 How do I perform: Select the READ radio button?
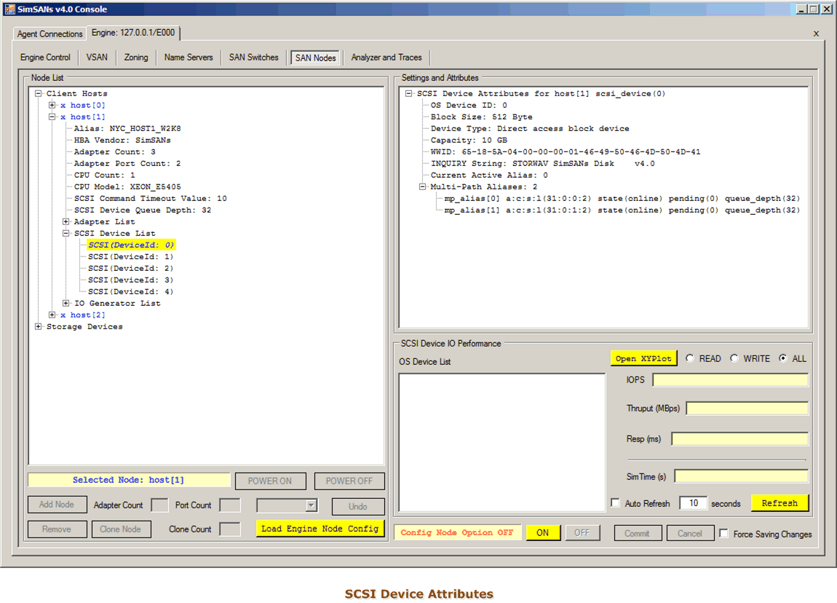pyautogui.click(x=690, y=358)
